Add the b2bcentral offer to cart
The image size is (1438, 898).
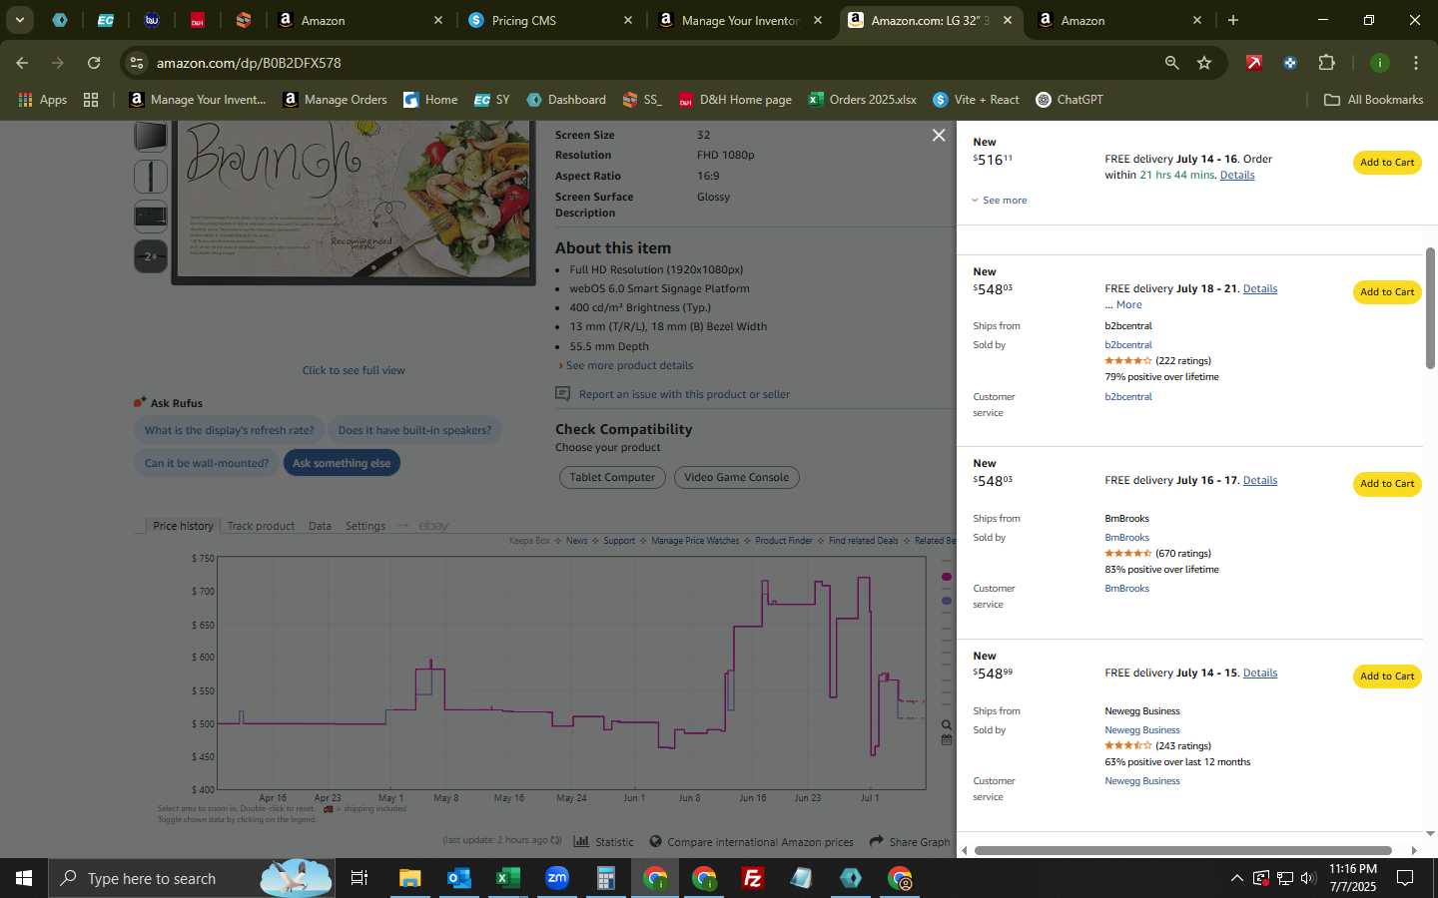coord(1387,292)
